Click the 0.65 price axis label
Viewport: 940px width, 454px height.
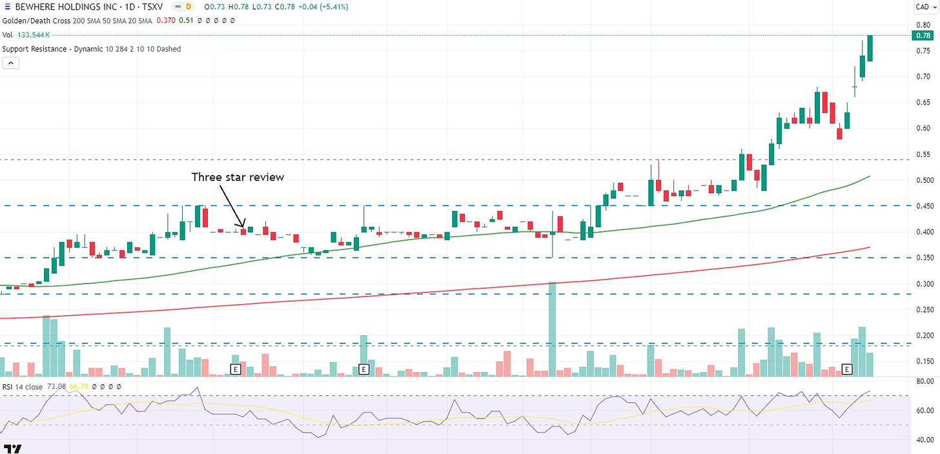[922, 102]
